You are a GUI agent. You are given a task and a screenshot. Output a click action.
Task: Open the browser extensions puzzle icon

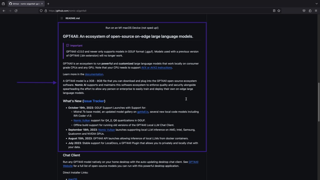coord(310,11)
